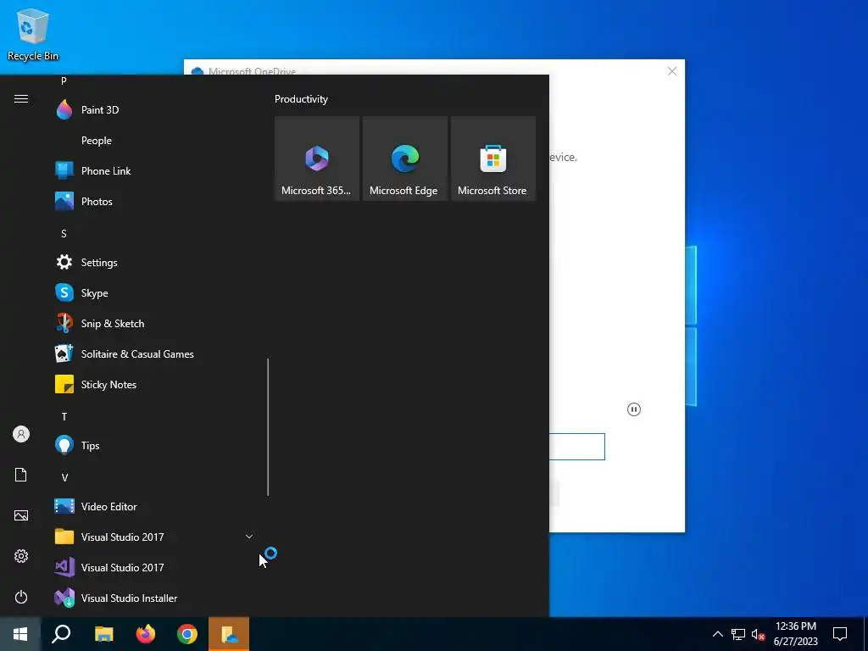The height and width of the screenshot is (651, 868).
Task: Open the Photos app
Action: point(153,202)
